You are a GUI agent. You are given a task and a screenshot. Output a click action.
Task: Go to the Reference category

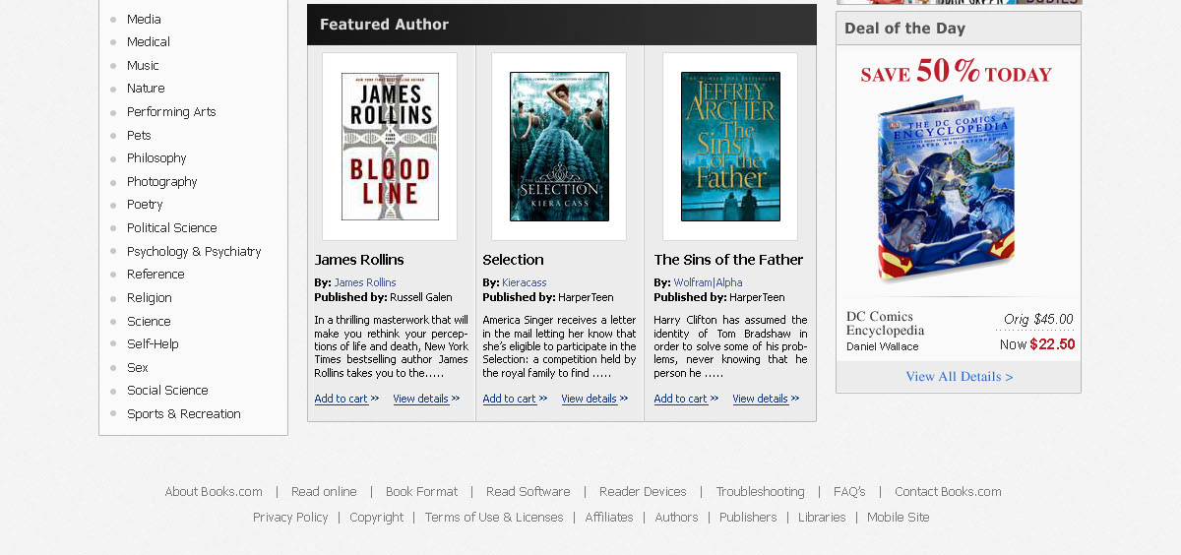point(155,275)
